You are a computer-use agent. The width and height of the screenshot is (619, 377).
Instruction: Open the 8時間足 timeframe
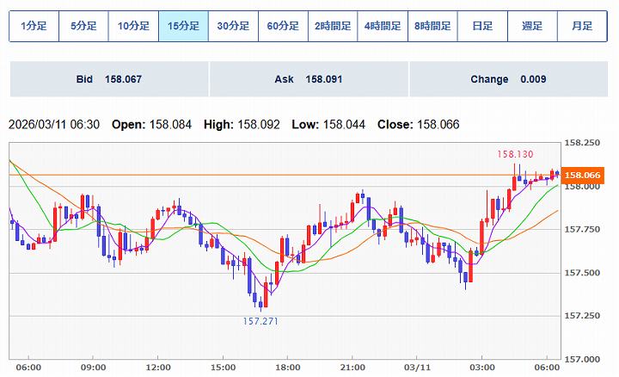point(432,26)
